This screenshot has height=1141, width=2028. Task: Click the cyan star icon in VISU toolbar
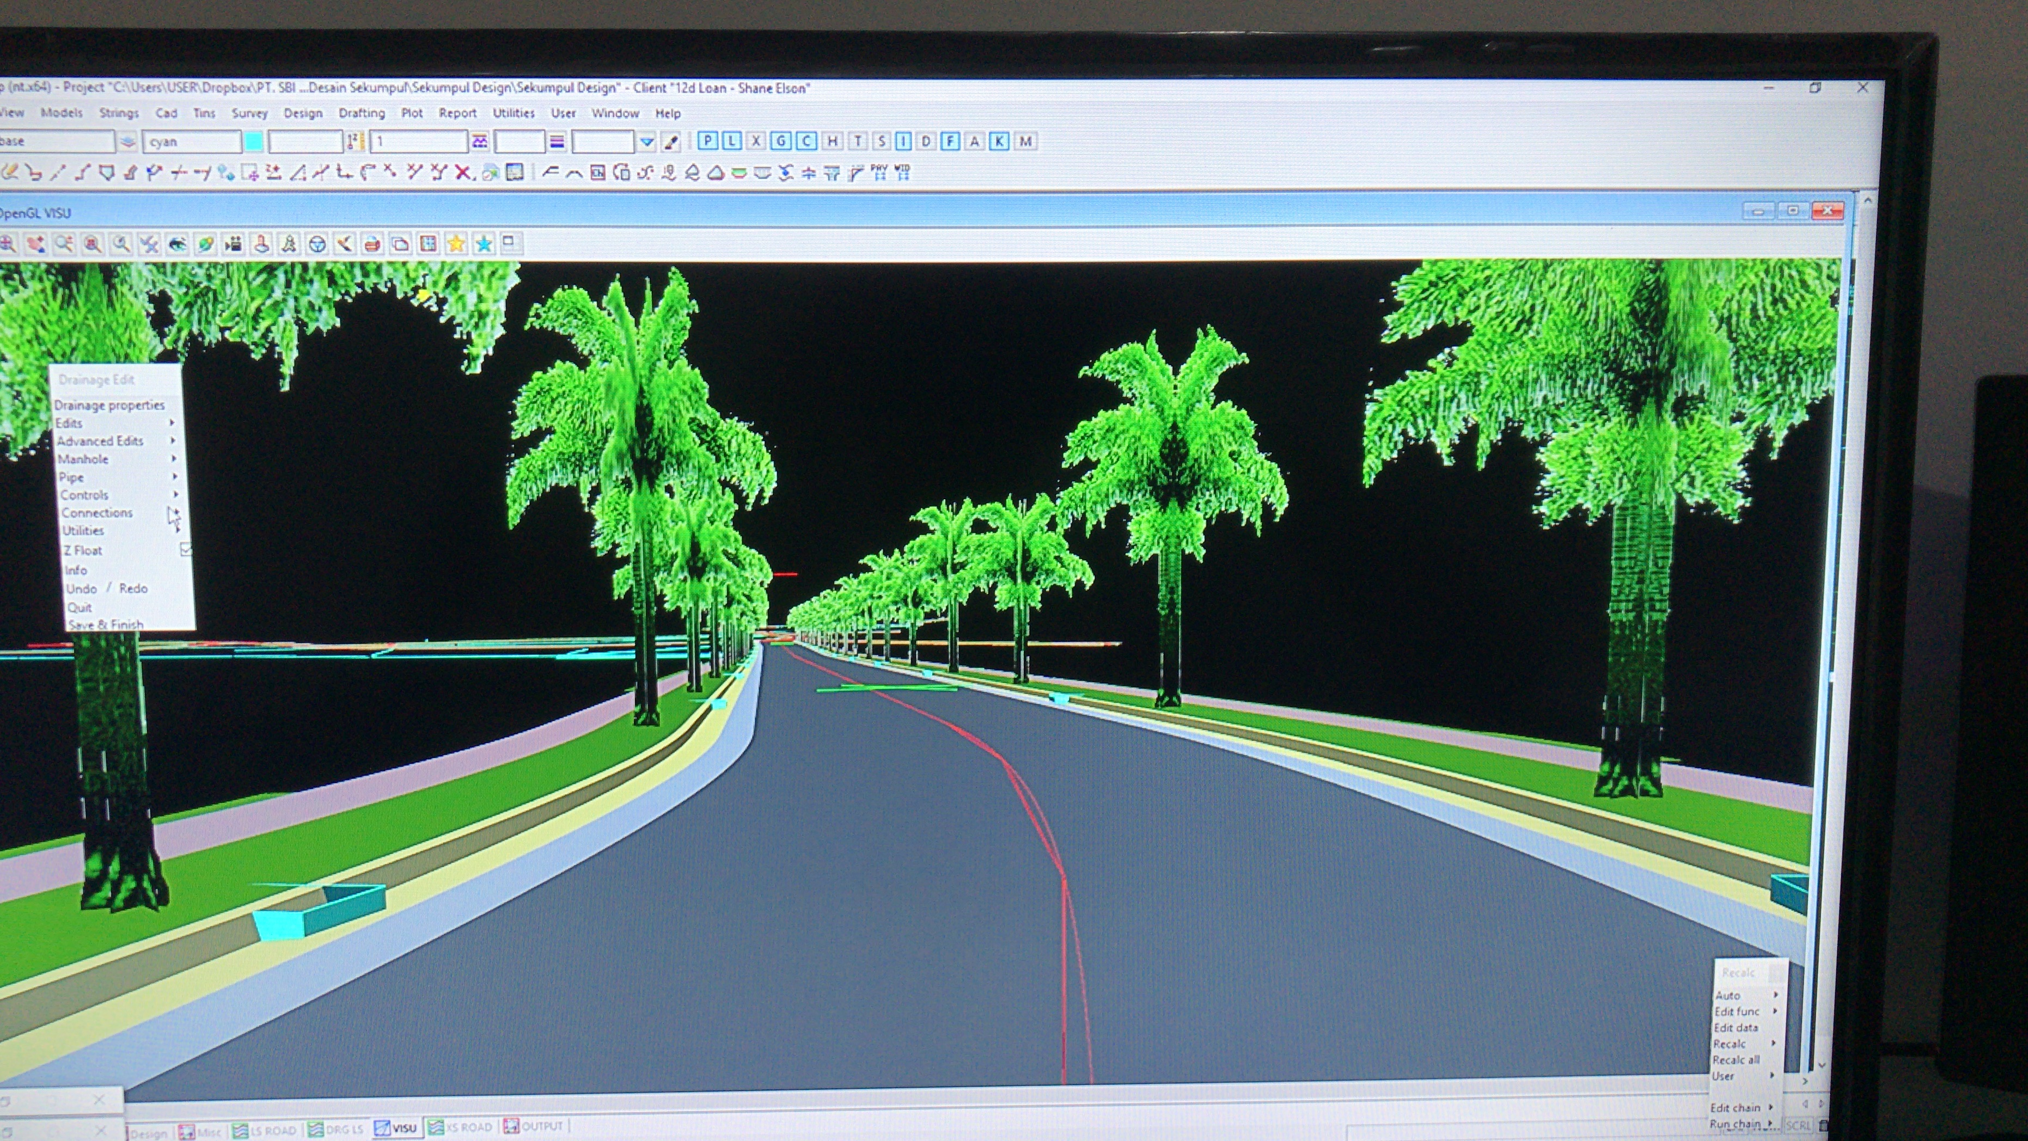pos(484,244)
